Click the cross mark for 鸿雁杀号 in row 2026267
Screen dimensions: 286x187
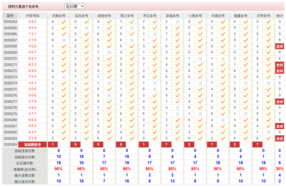(x=64, y=40)
